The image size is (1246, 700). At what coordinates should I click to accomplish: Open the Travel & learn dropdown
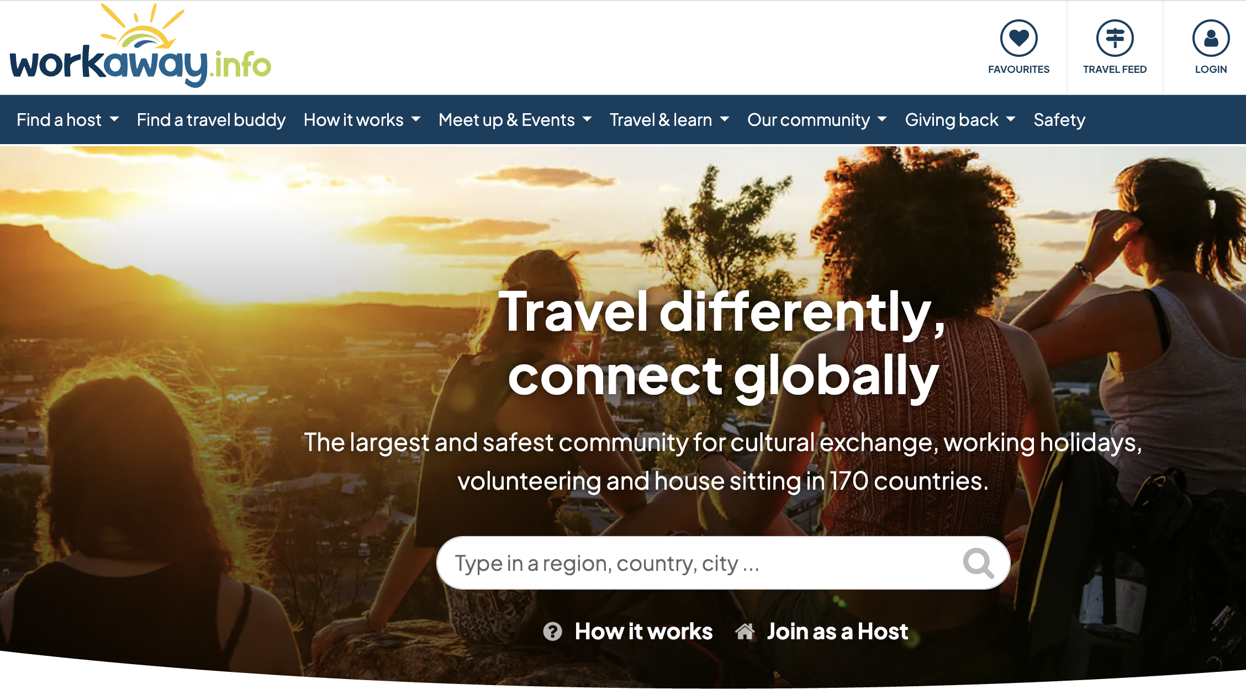pyautogui.click(x=669, y=120)
